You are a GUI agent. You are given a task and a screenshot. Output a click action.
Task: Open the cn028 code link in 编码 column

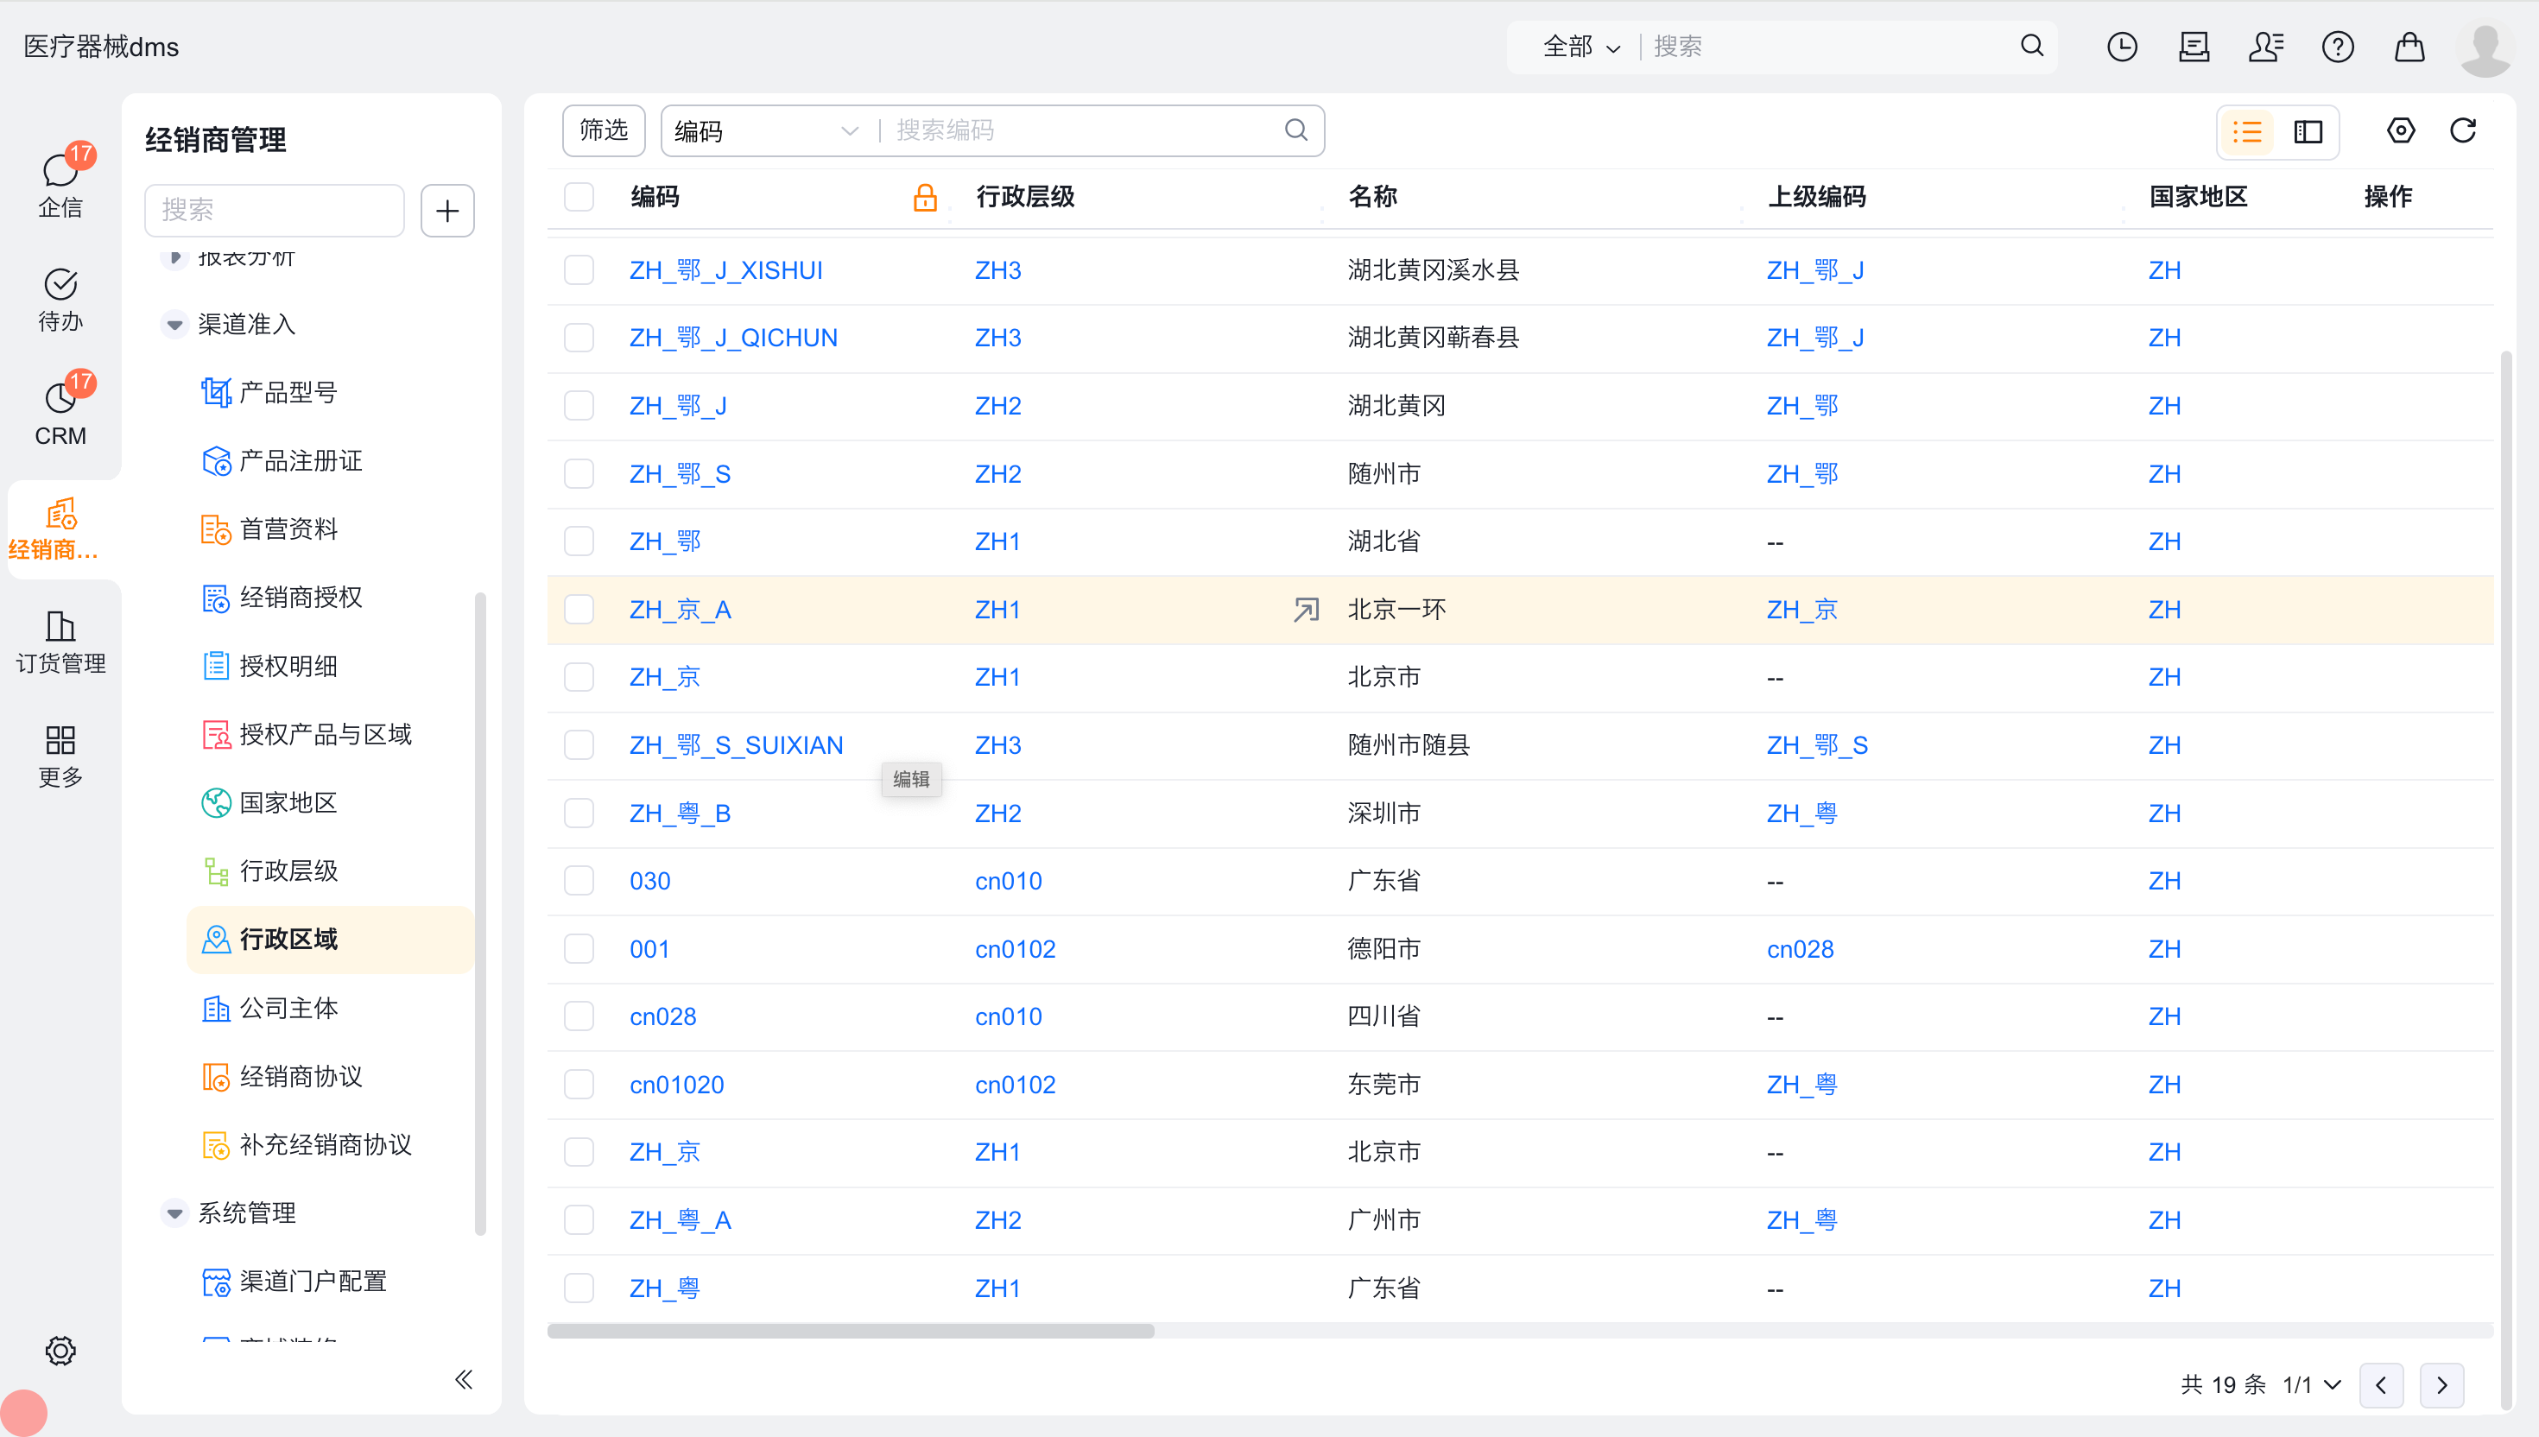(662, 1016)
